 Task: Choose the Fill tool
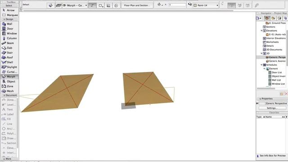point(9,119)
